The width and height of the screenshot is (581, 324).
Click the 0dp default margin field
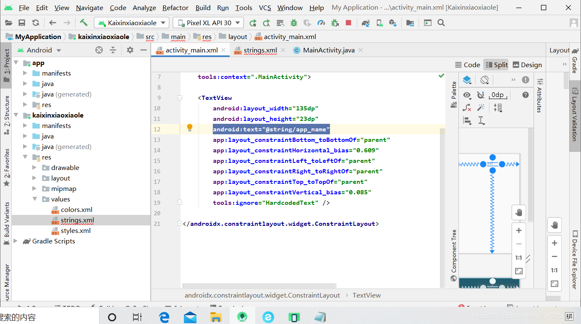tap(498, 95)
